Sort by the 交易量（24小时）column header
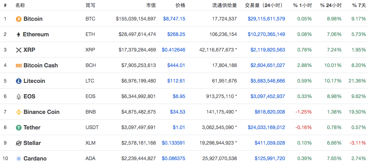Image resolution: width=369 pixels, height=164 pixels. click(264, 5)
